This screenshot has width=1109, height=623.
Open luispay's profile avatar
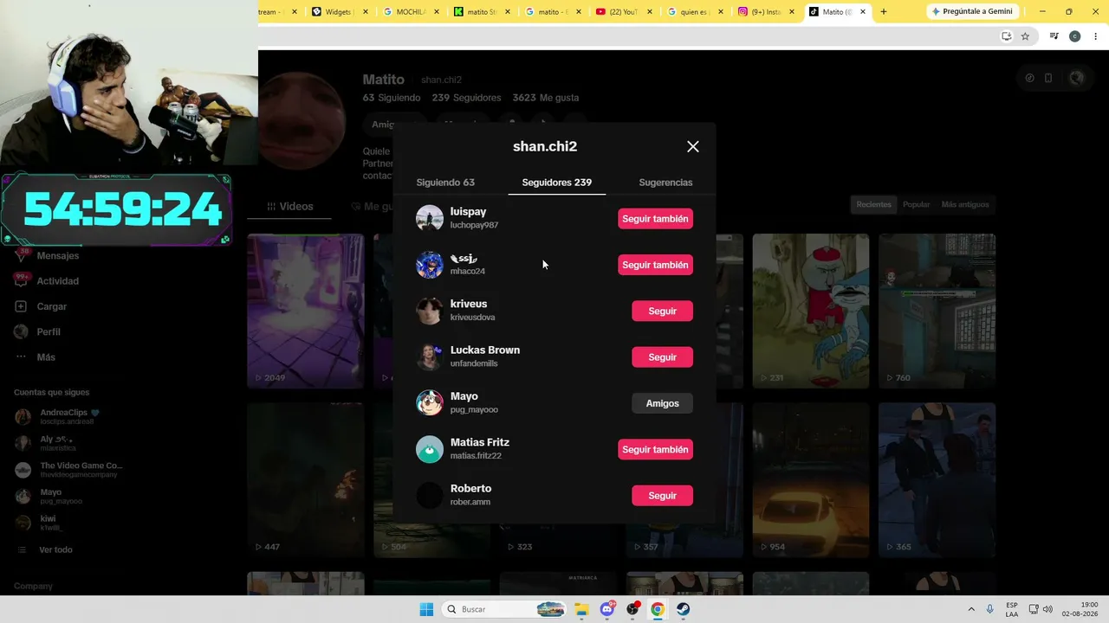pos(430,219)
